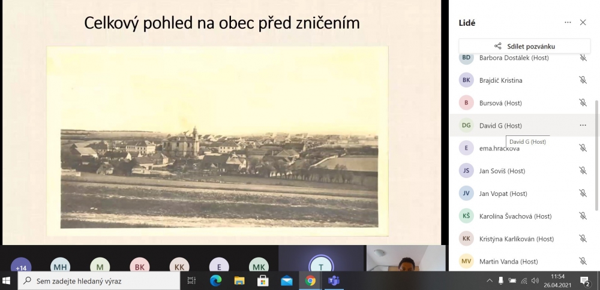Click the name Barbora Dostálek (Host)
This screenshot has height=290, width=600.
pos(514,58)
